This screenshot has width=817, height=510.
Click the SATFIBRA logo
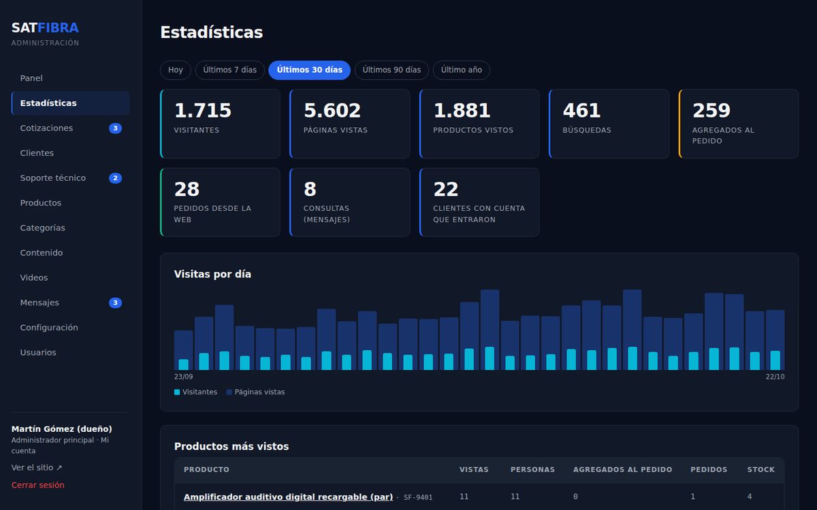click(45, 28)
